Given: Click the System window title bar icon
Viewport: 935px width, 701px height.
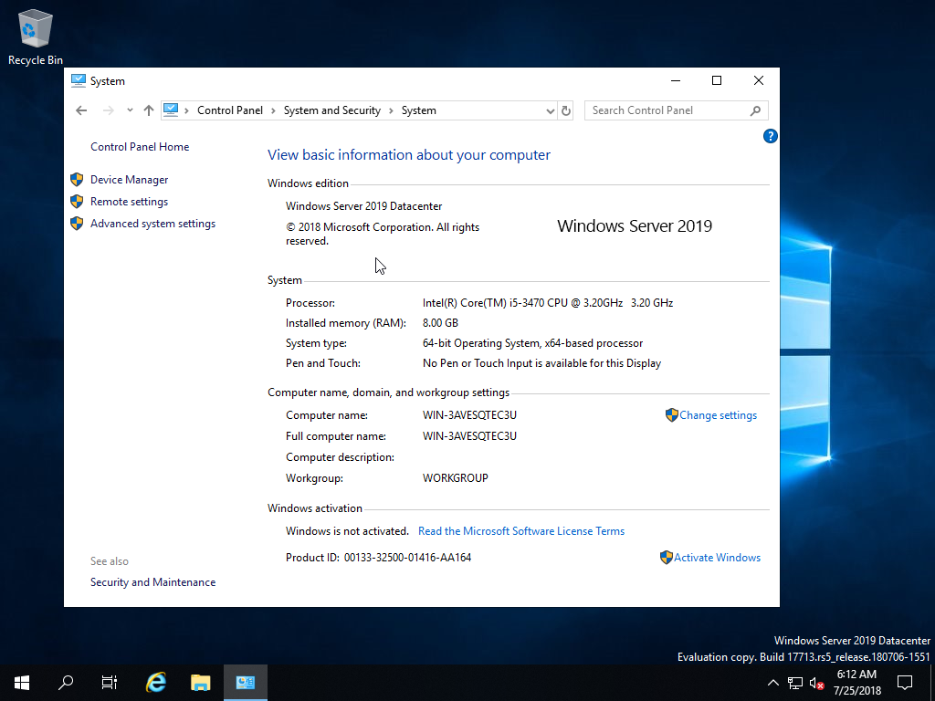Looking at the screenshot, I should pos(79,80).
